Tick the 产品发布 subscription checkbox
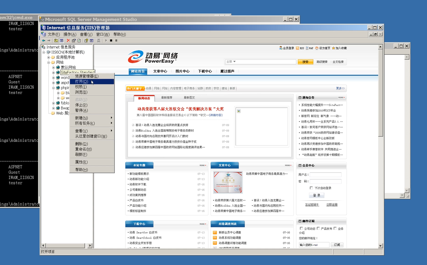Image resolution: width=427 pixels, height=265 pixels. [x=318, y=229]
